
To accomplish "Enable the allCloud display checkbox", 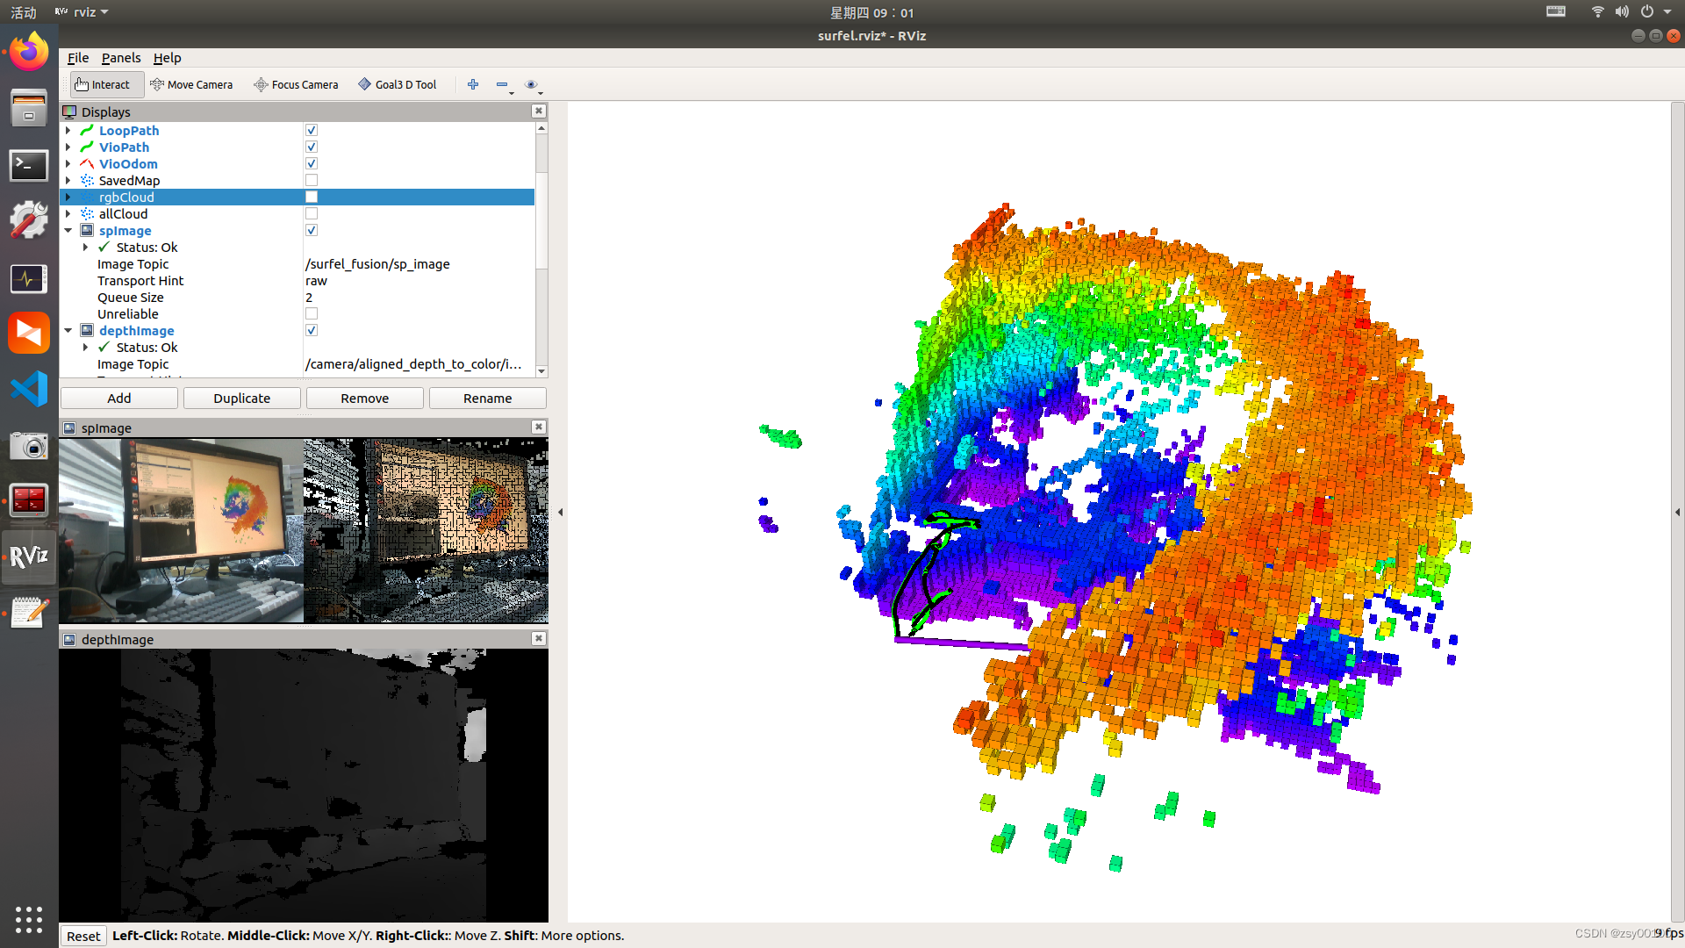I will tap(310, 213).
